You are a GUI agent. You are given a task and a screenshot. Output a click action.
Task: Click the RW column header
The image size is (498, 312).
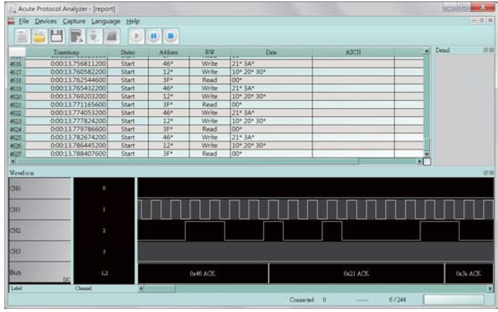(209, 53)
